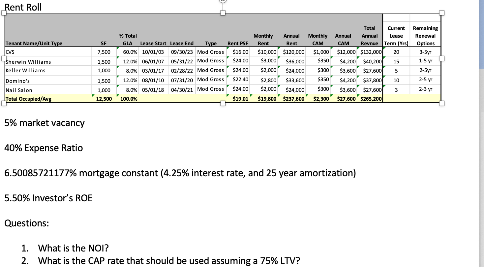Click the SF column header

[103, 43]
